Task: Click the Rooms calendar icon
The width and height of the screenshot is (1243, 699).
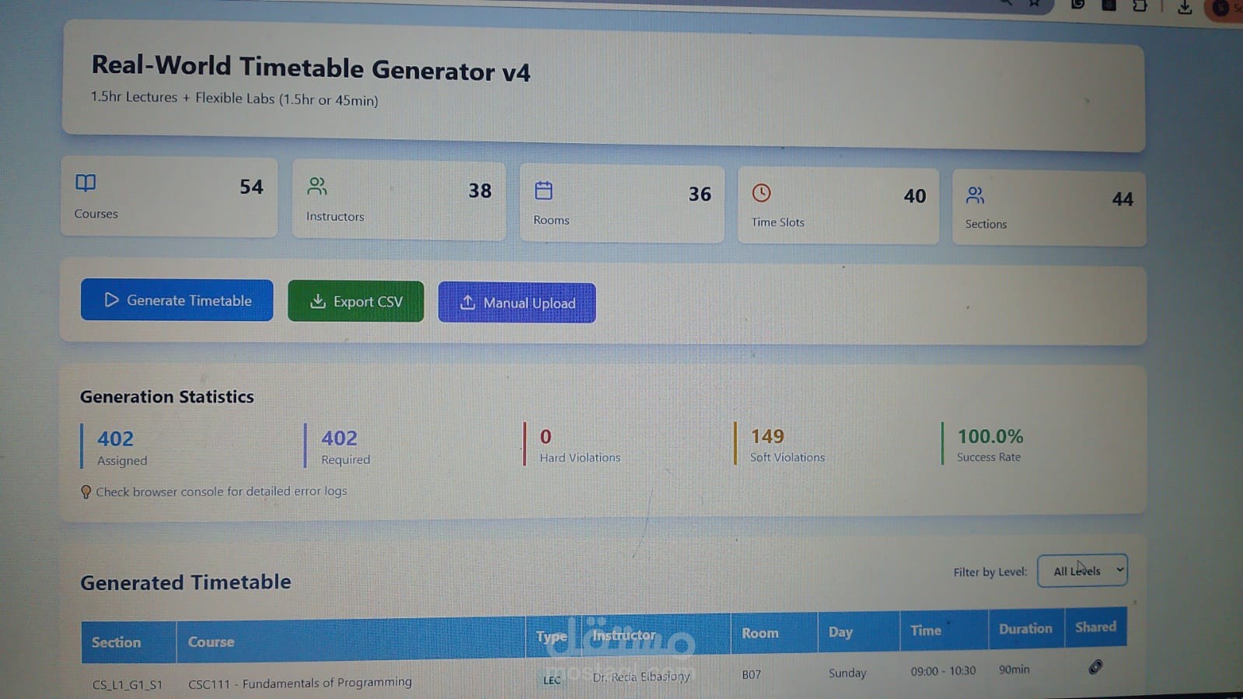Action: pyautogui.click(x=543, y=190)
